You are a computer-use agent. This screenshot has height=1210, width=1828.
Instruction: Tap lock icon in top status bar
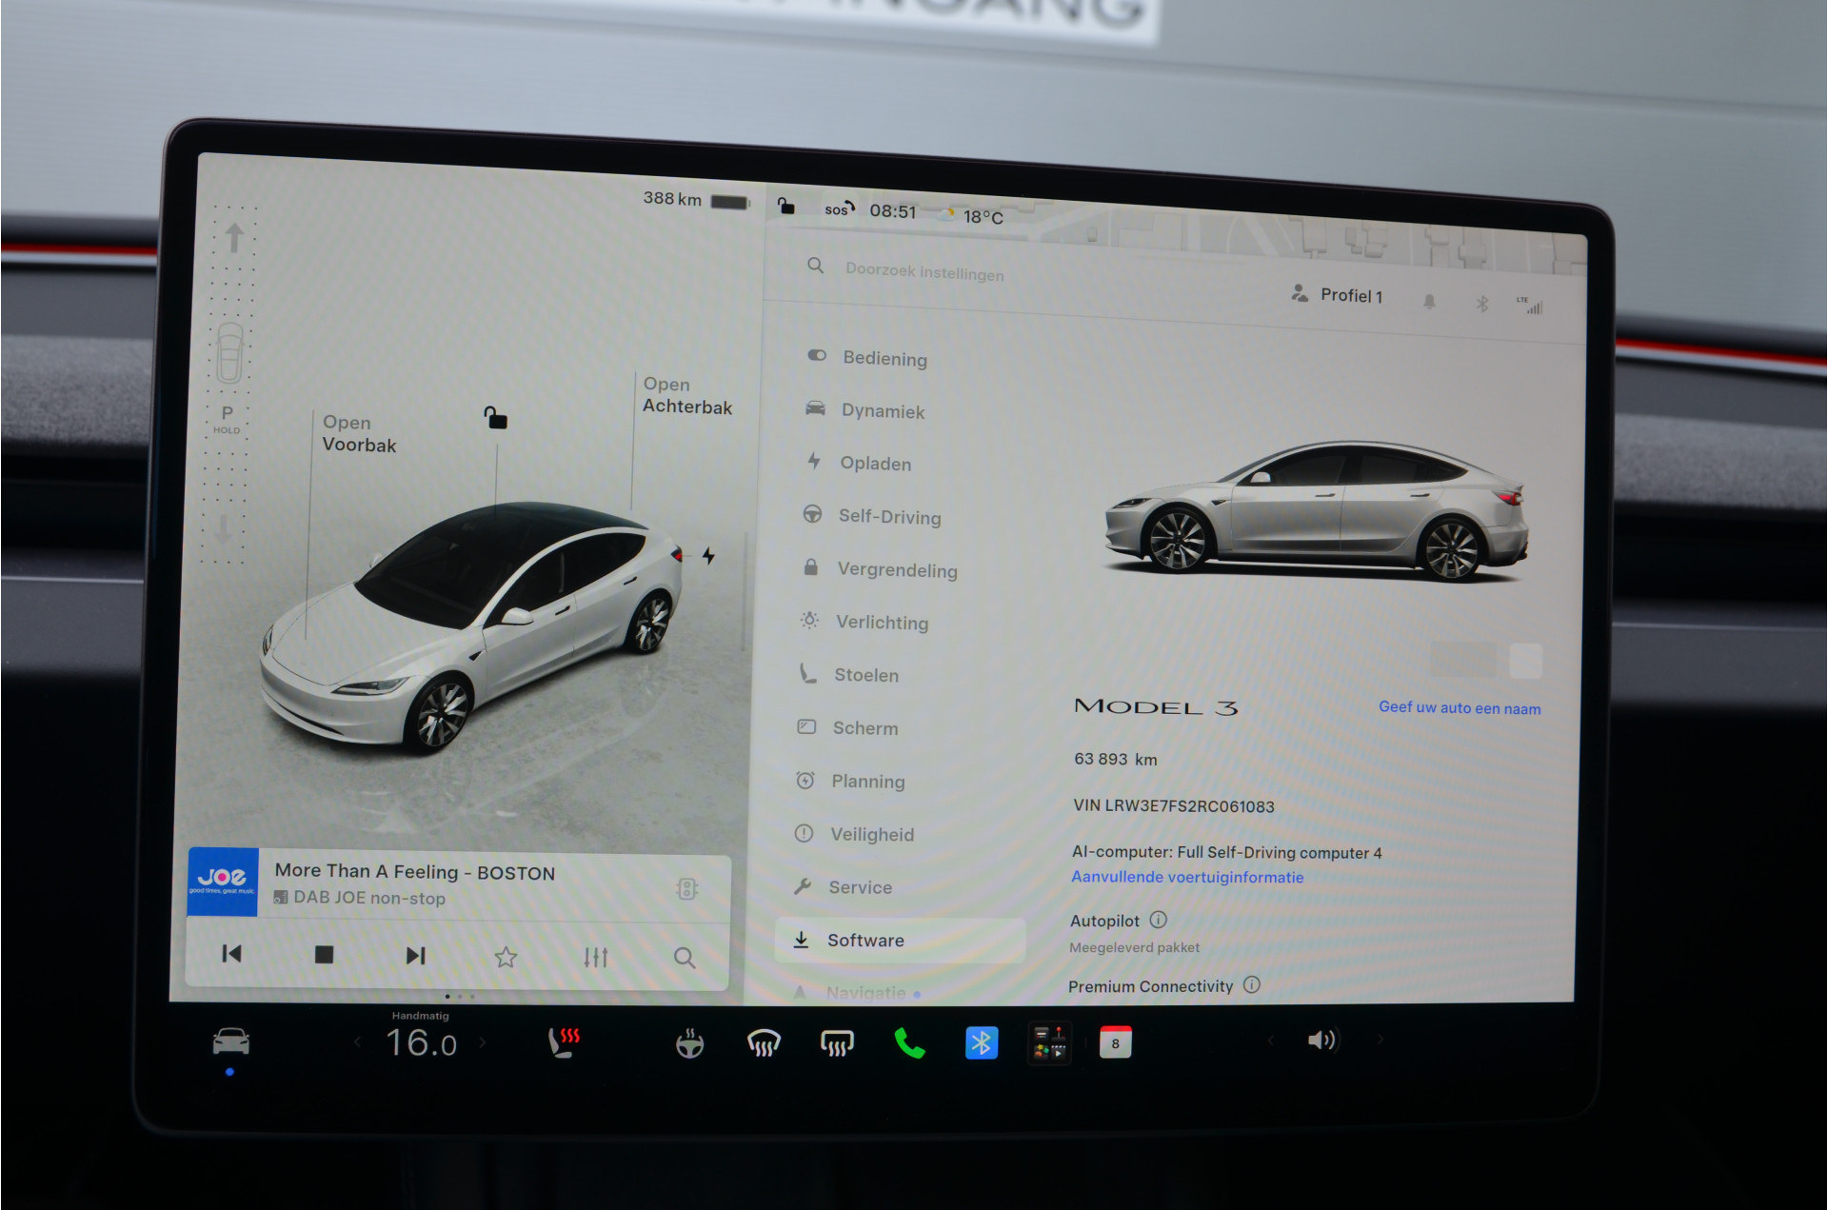coord(785,206)
